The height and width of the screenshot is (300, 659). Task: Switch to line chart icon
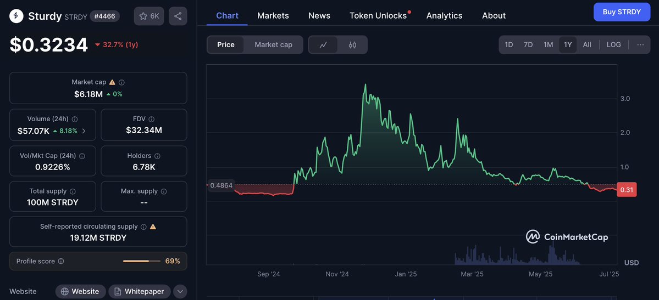[x=323, y=45]
